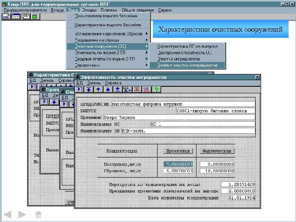Choose Очистка ингредиентов submenu item
Screen dimensions: 296x222
pos(187,59)
